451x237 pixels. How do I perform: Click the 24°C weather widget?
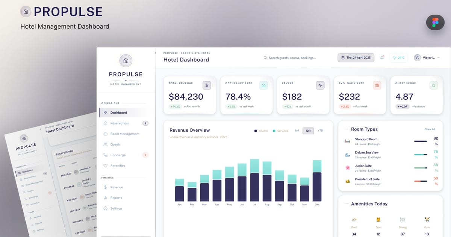point(399,58)
